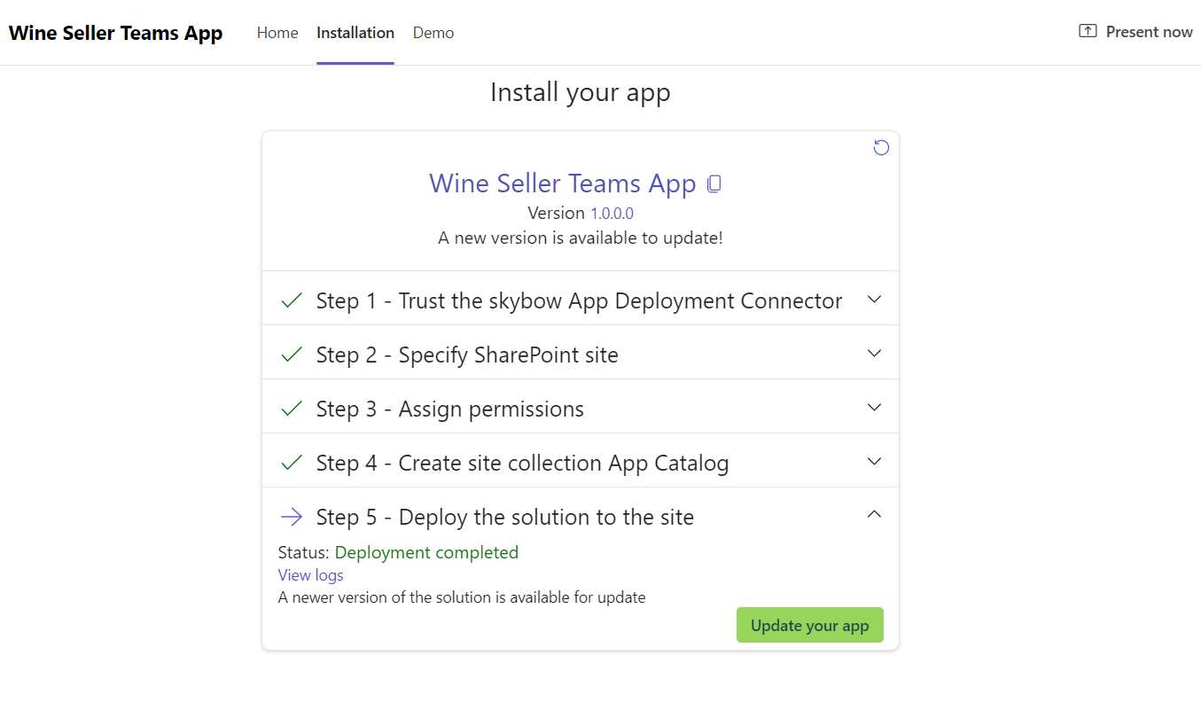Screen dimensions: 1201x702
Task: Click the green checkmark beside Step 3
Action: 292,409
